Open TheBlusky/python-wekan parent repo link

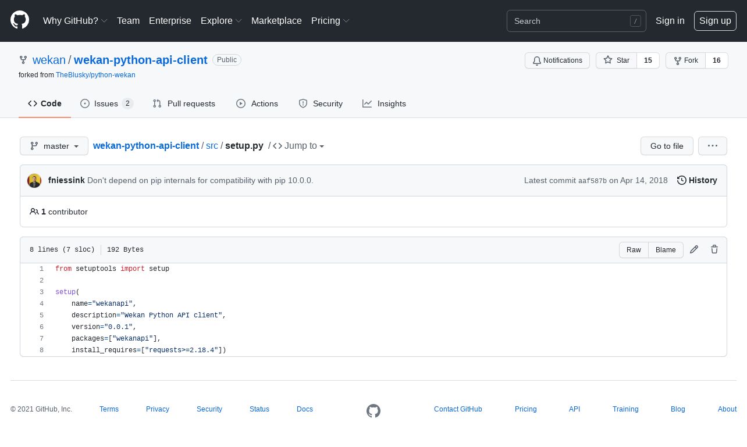(95, 75)
